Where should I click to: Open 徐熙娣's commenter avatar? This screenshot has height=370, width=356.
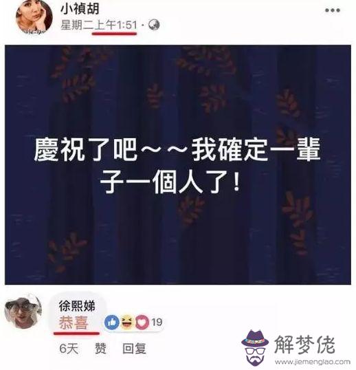(x=23, y=312)
